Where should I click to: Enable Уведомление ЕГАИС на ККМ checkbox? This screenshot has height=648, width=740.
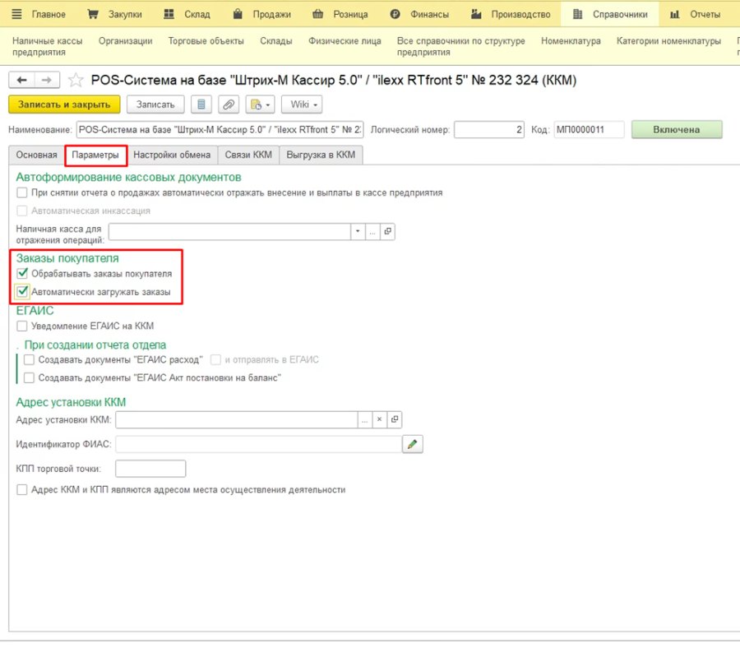[21, 326]
